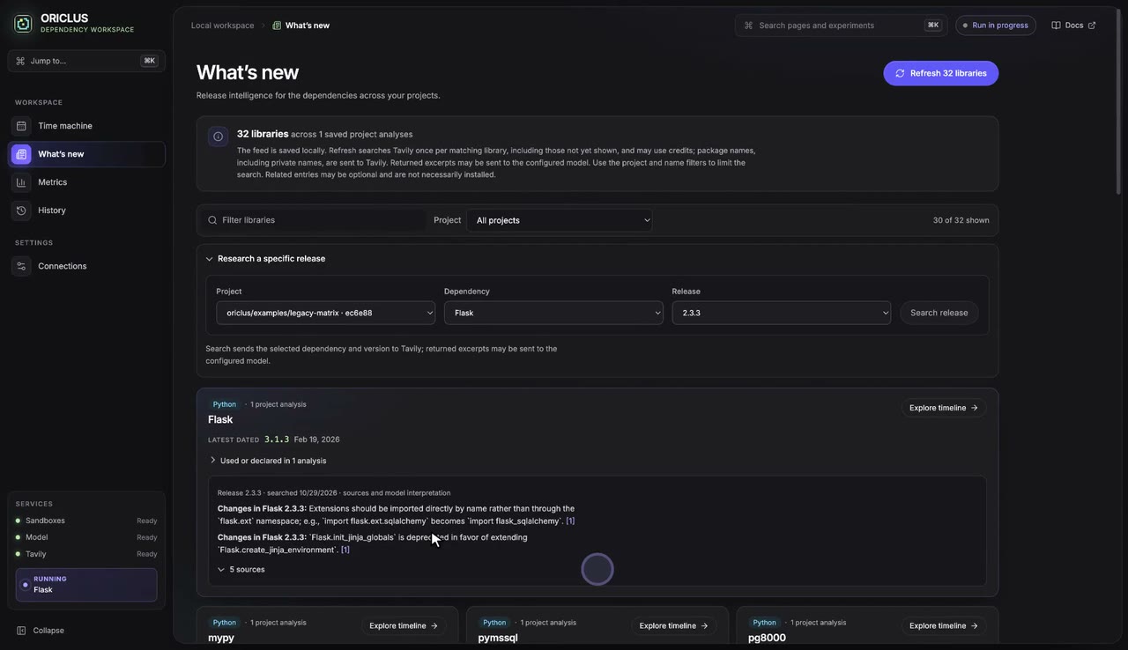Click the Search release button
The width and height of the screenshot is (1128, 650).
coord(939,313)
